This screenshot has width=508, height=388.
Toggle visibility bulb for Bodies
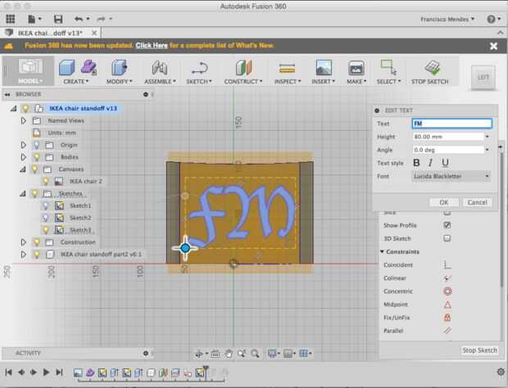(37, 157)
